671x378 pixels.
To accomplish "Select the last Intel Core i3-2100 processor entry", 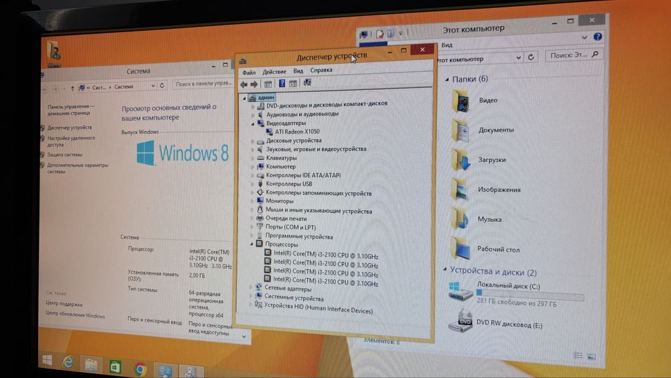I will click(325, 283).
